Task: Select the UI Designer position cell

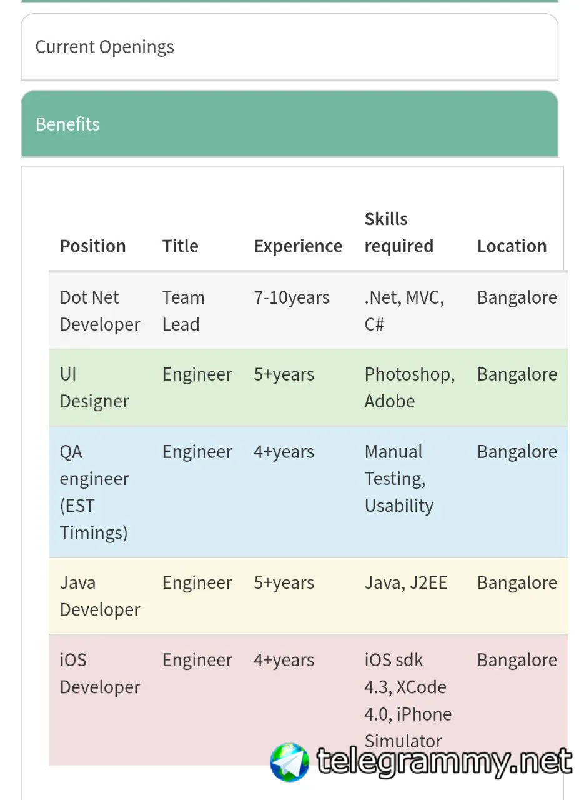Action: [x=94, y=387]
